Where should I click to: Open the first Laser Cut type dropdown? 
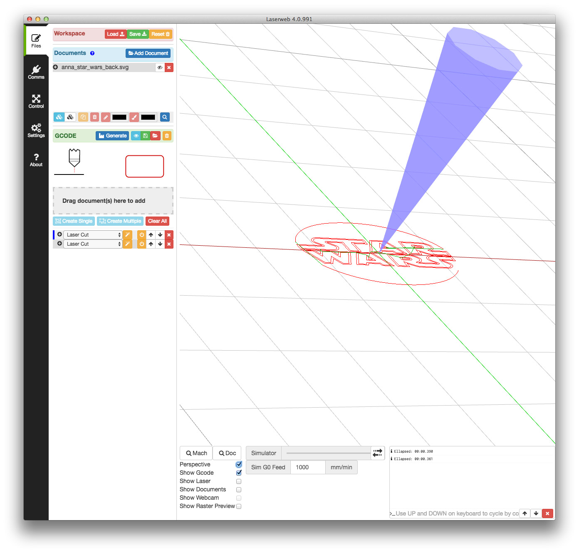(x=93, y=235)
